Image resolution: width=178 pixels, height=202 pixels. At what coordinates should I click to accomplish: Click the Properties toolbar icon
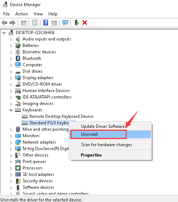[x=34, y=23]
